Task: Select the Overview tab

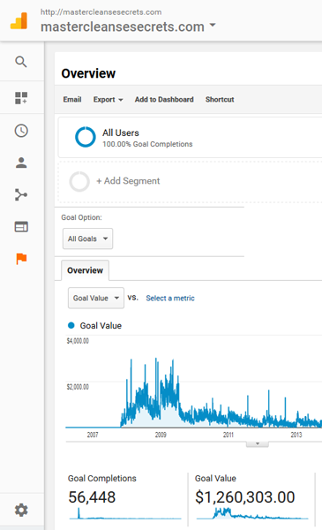Action: (85, 270)
